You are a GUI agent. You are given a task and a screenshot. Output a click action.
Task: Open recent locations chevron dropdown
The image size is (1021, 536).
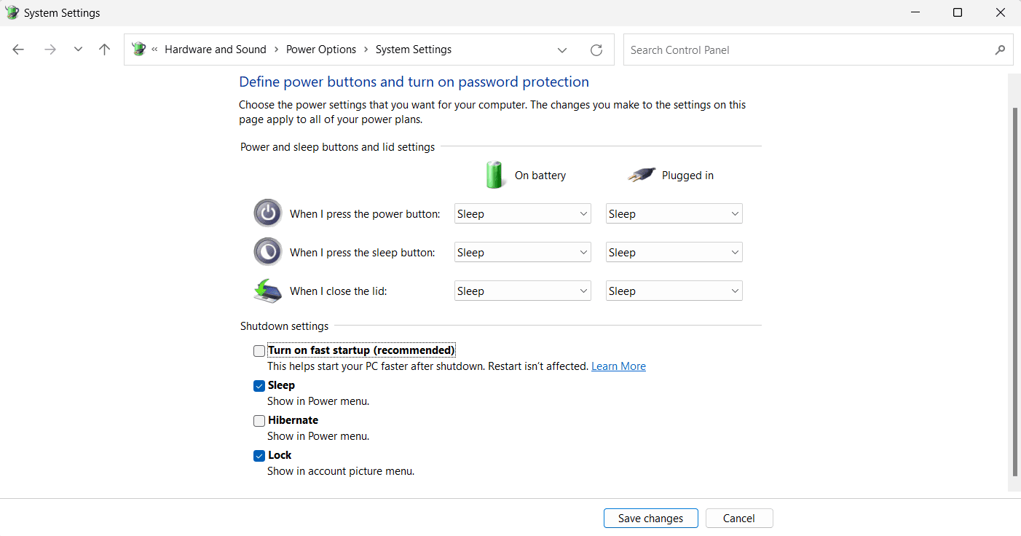[x=78, y=50]
